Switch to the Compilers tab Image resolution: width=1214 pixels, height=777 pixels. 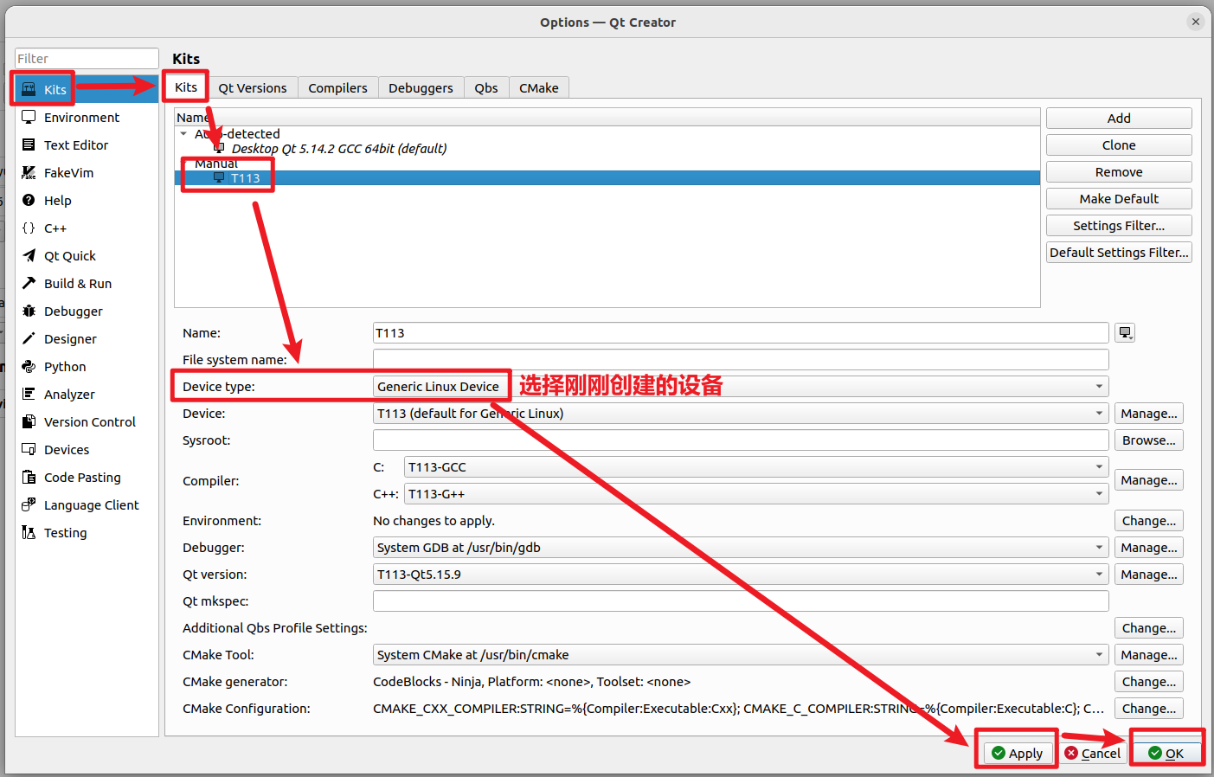pyautogui.click(x=337, y=87)
